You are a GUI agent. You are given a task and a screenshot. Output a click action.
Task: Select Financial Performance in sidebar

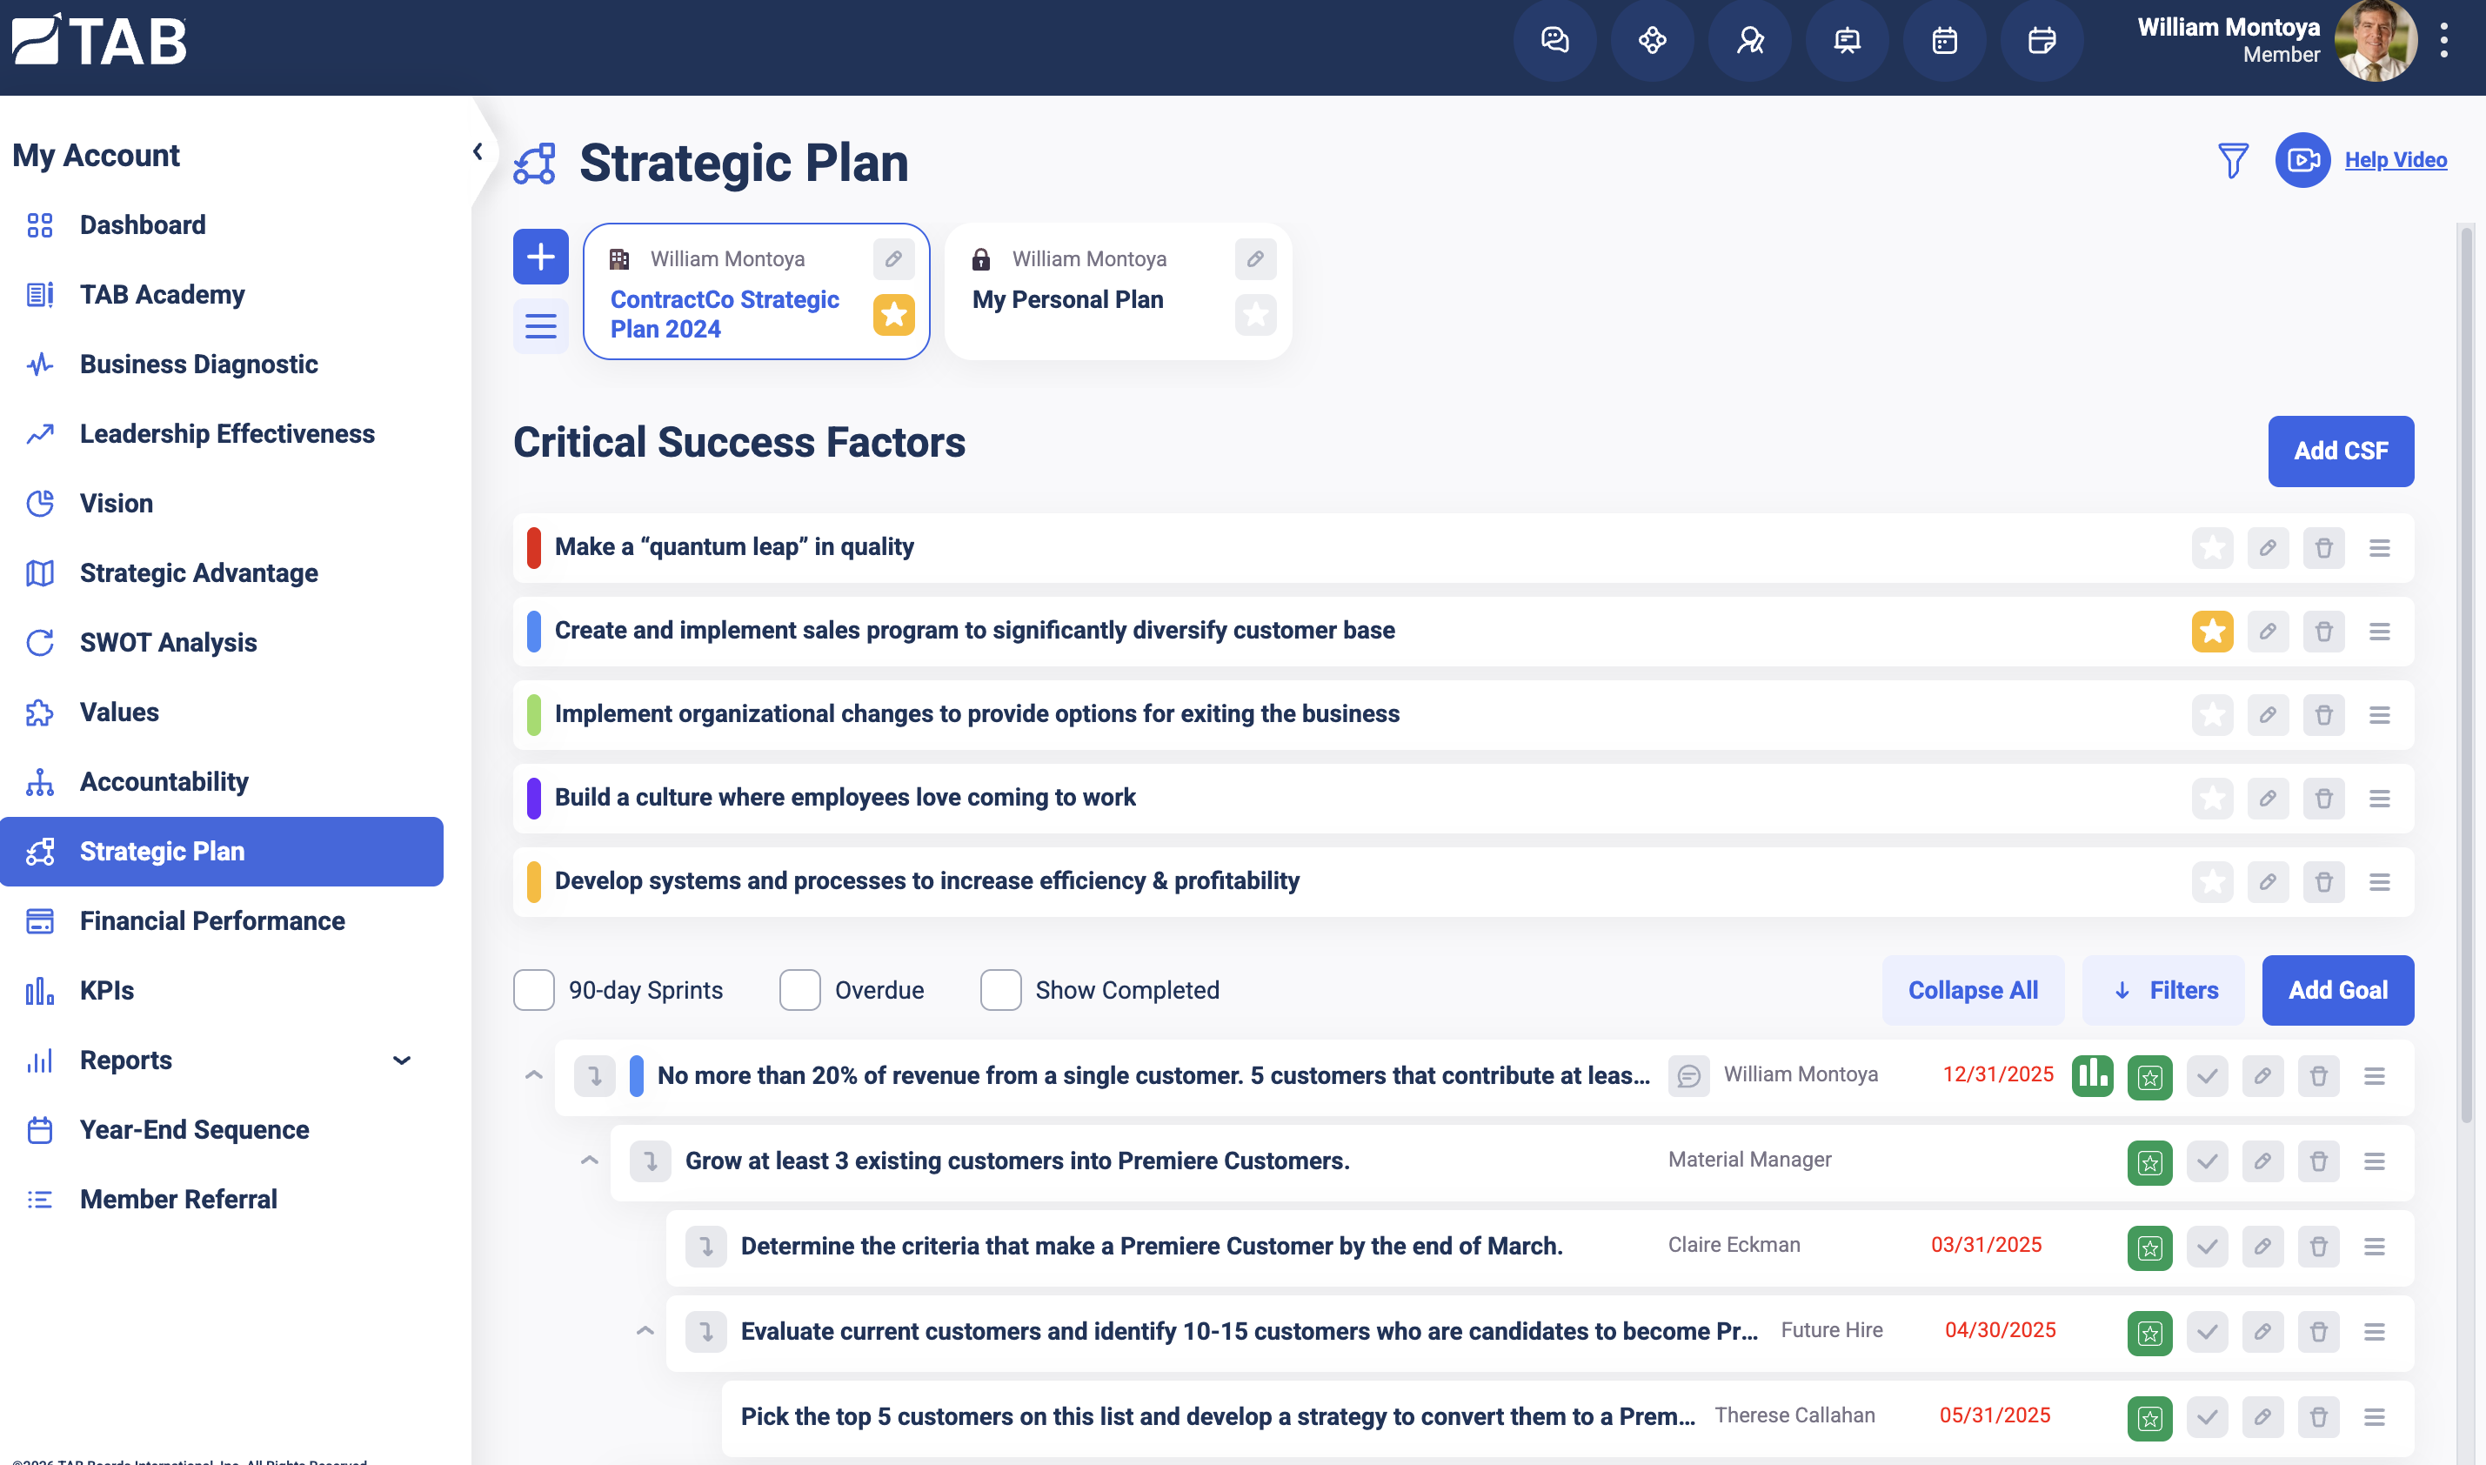[x=212, y=921]
